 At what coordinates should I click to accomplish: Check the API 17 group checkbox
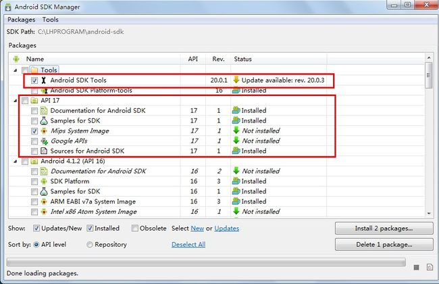(24, 101)
